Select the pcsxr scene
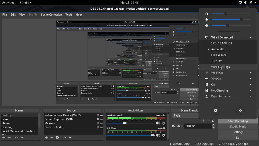 pyautogui.click(x=19, y=119)
